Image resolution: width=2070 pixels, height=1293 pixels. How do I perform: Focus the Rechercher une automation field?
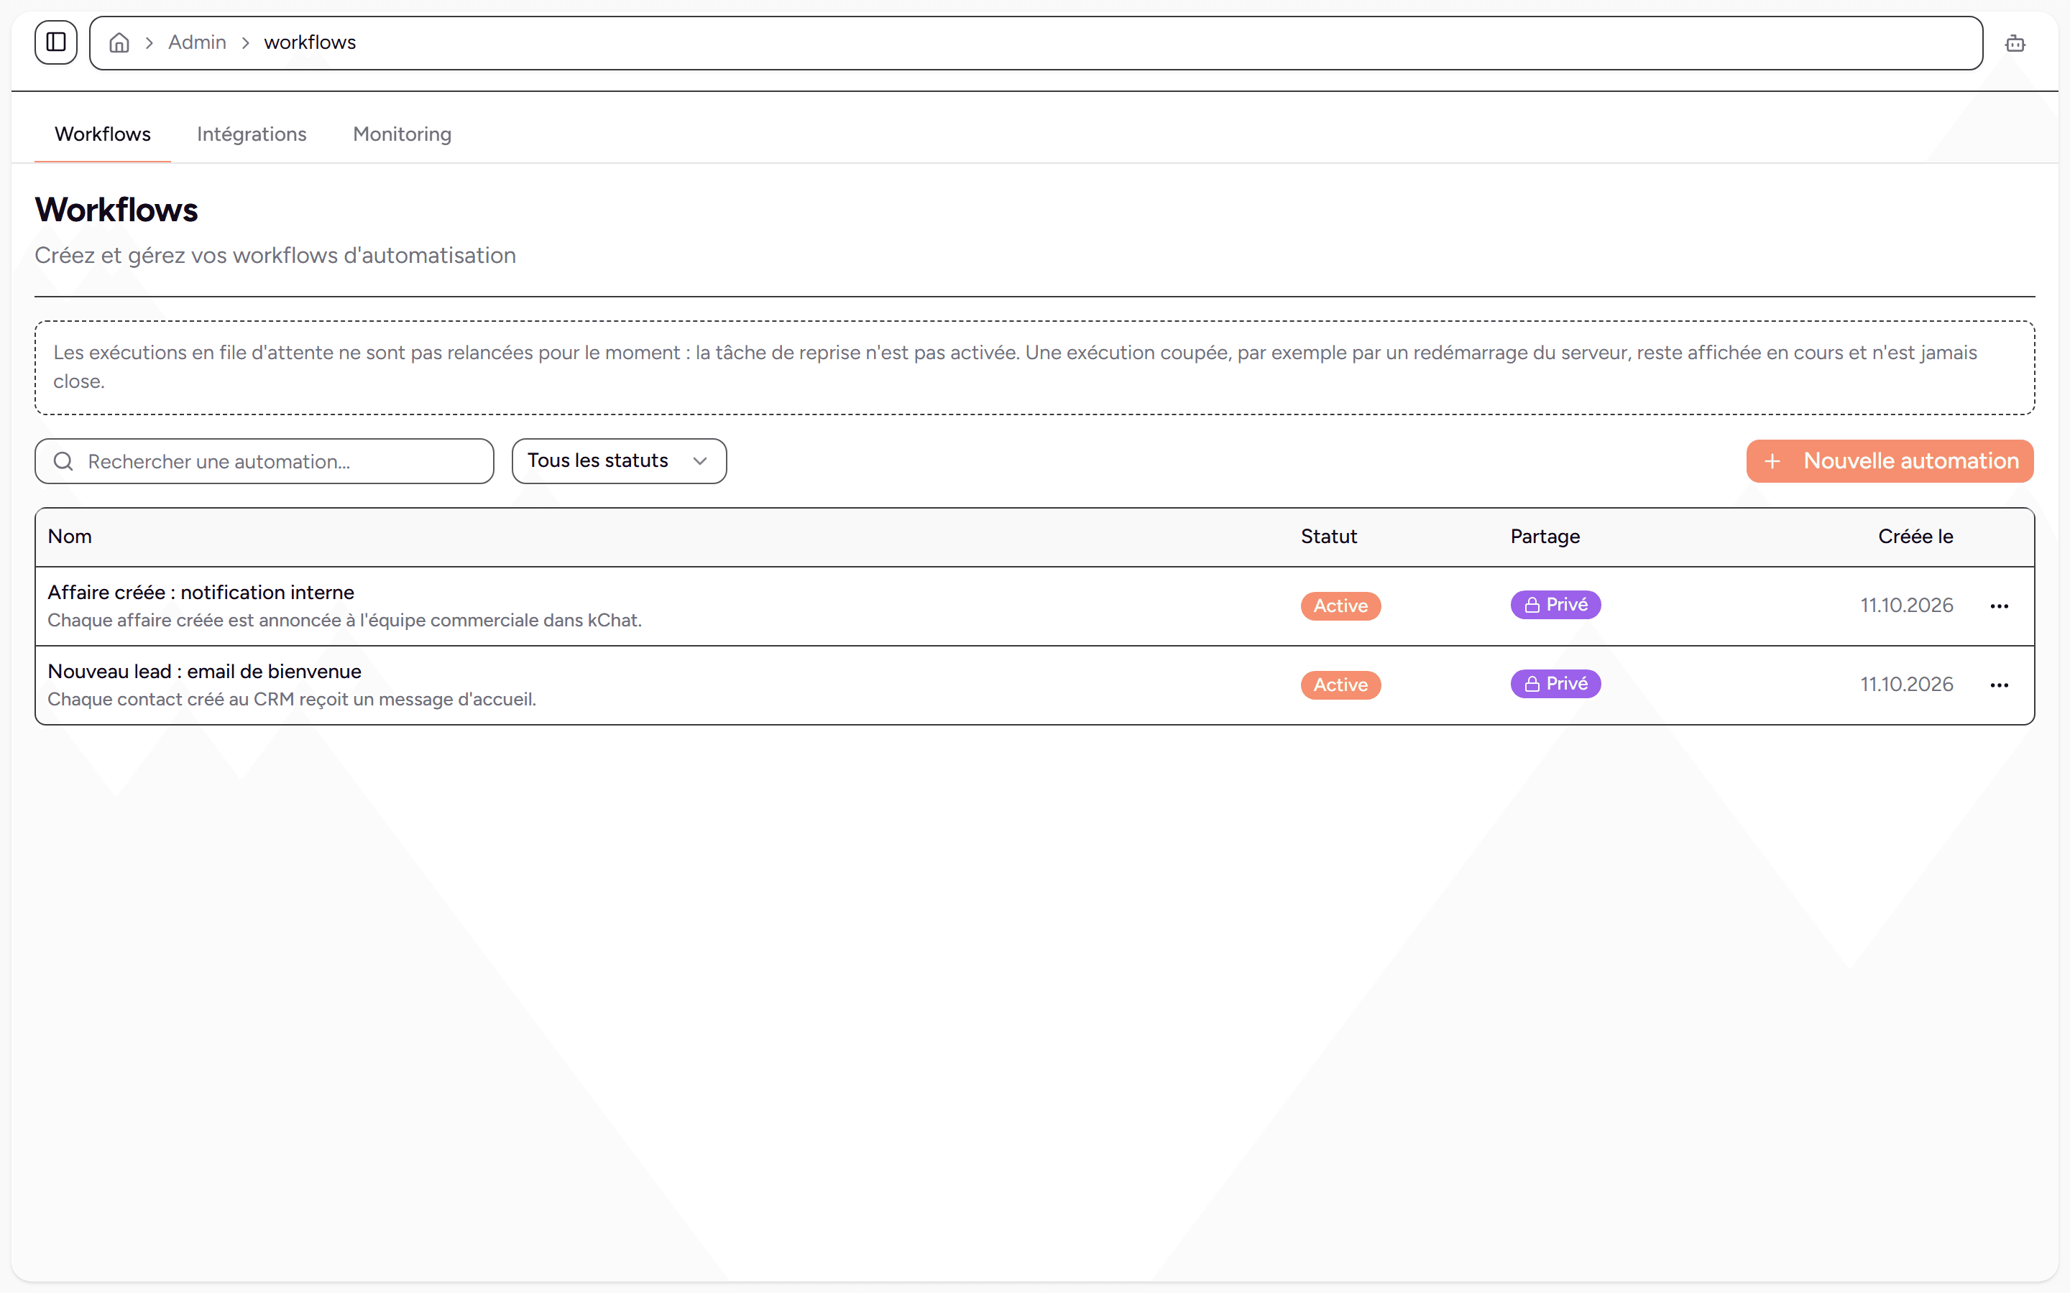tap(264, 462)
